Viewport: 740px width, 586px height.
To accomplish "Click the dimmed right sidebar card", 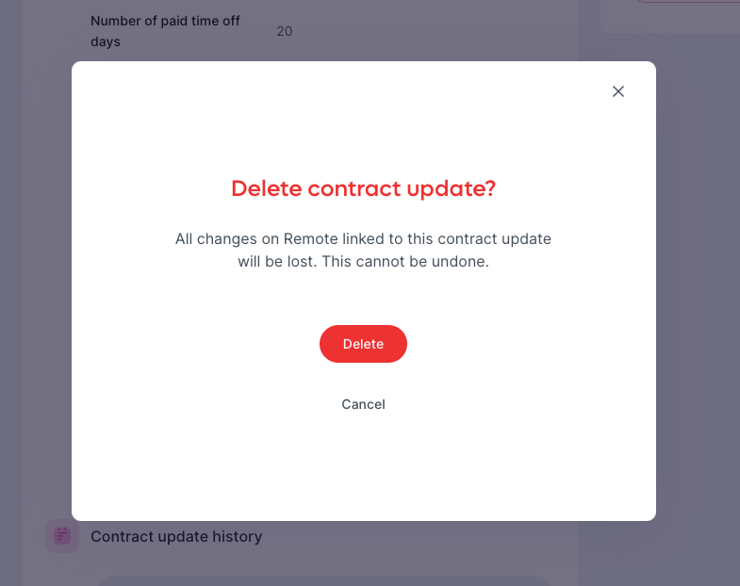I will coord(670,17).
